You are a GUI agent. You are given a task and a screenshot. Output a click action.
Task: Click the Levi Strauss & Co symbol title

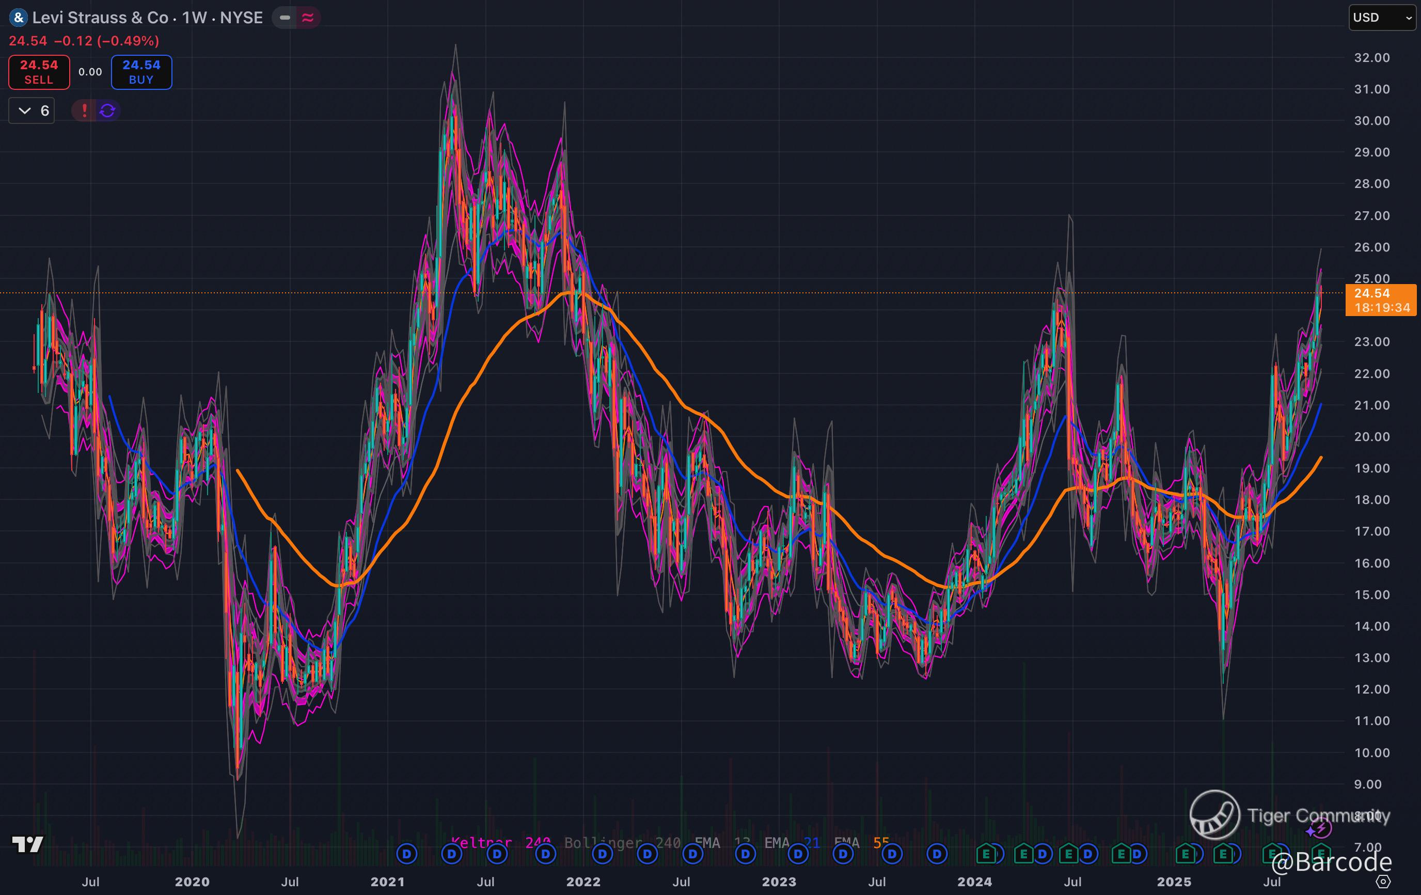(x=100, y=18)
